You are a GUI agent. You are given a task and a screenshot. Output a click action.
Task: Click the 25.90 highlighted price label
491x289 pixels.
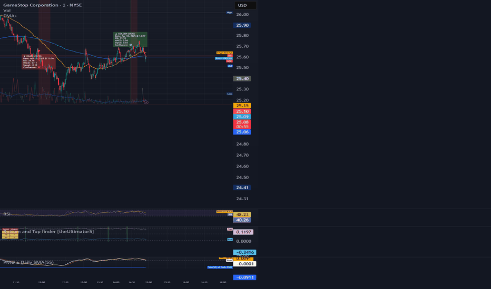click(242, 25)
